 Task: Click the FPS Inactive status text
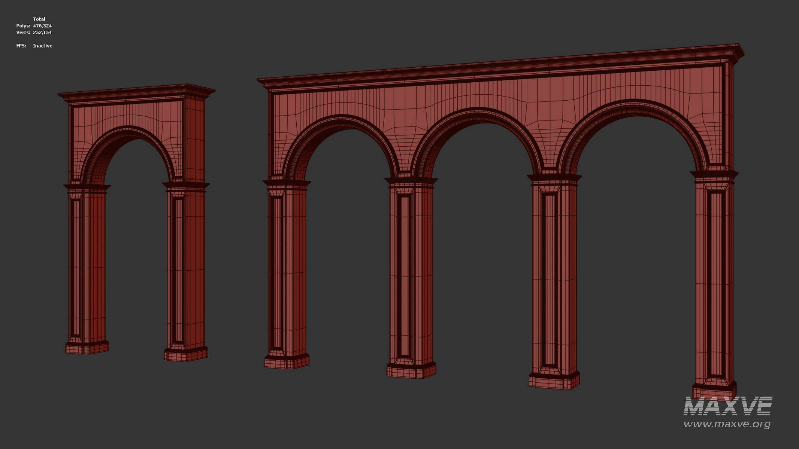[x=43, y=46]
